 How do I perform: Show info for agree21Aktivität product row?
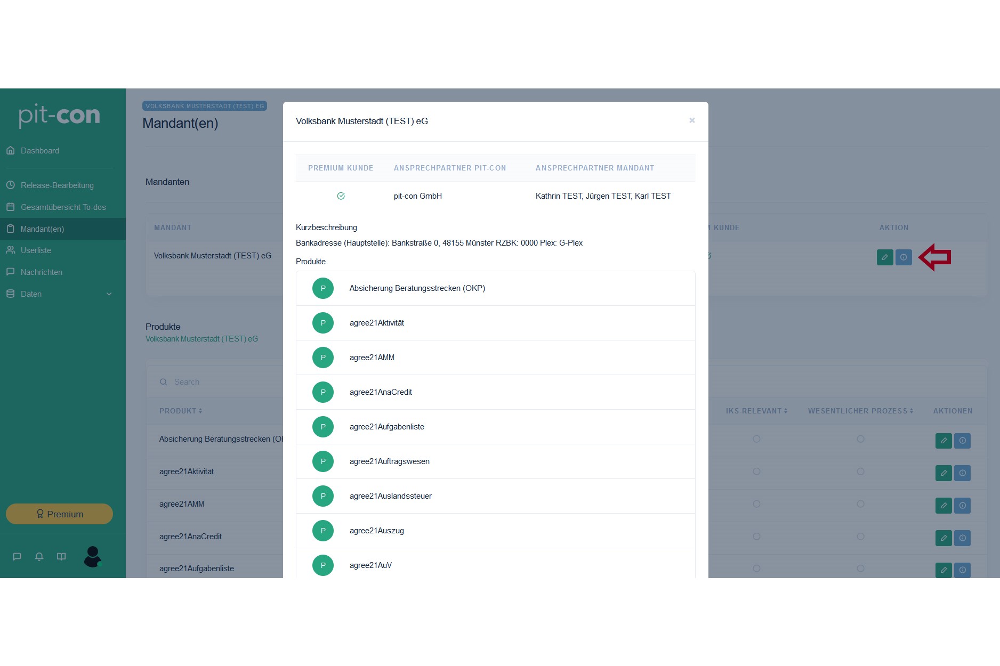click(962, 473)
